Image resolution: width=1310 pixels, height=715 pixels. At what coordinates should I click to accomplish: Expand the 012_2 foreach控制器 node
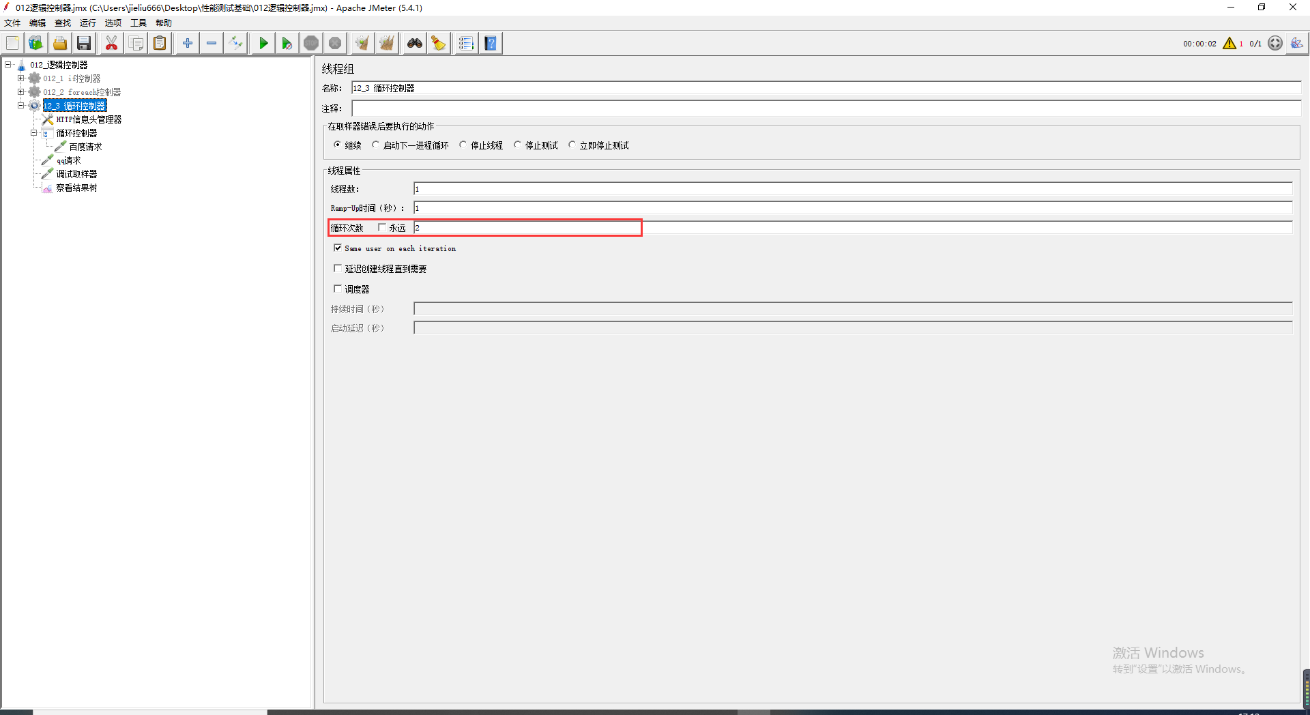tap(21, 92)
